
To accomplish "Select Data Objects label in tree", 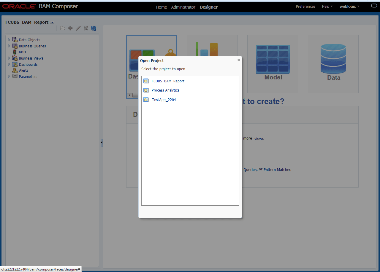I will 29,40.
